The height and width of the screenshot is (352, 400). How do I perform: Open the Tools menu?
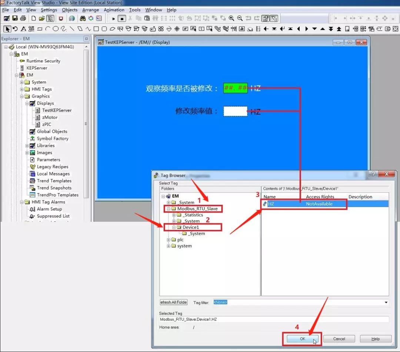coord(135,10)
